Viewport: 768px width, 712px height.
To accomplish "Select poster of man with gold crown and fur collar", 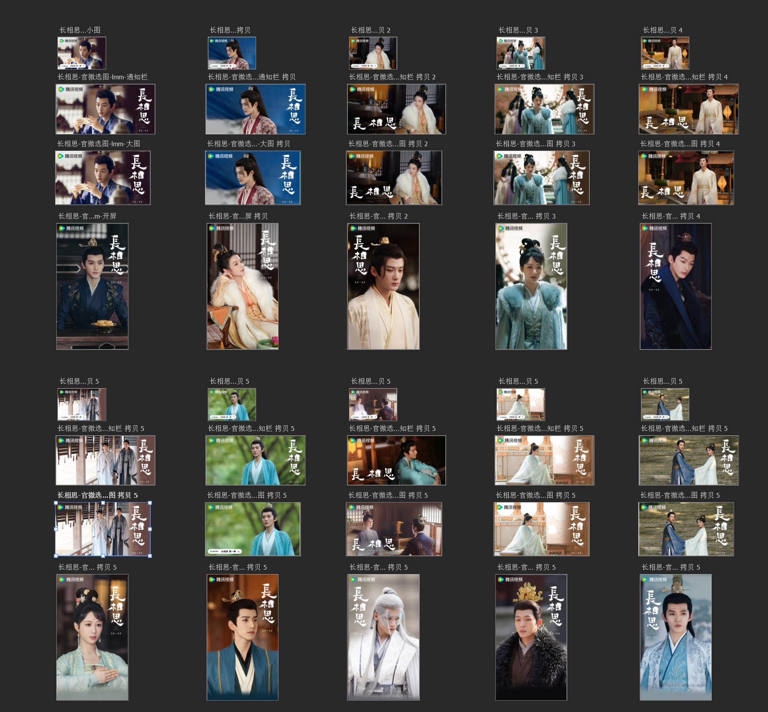I will click(531, 637).
